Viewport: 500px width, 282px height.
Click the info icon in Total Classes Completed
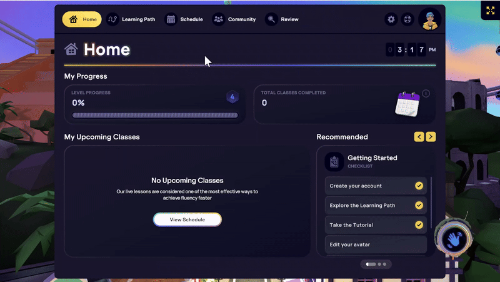tap(426, 94)
